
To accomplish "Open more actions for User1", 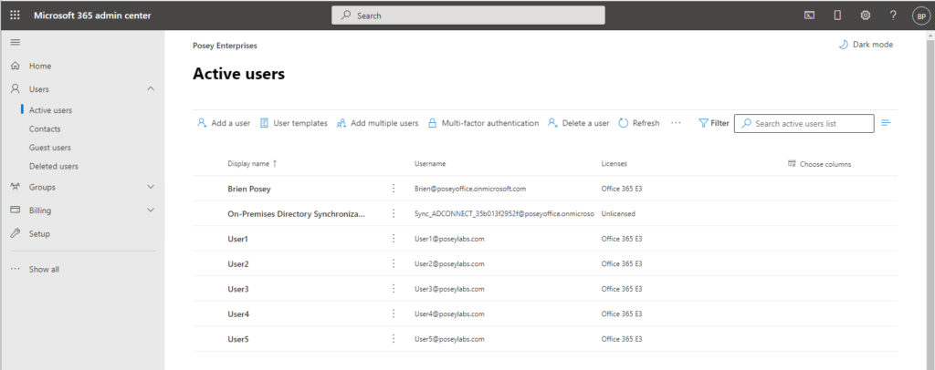I will click(x=393, y=238).
